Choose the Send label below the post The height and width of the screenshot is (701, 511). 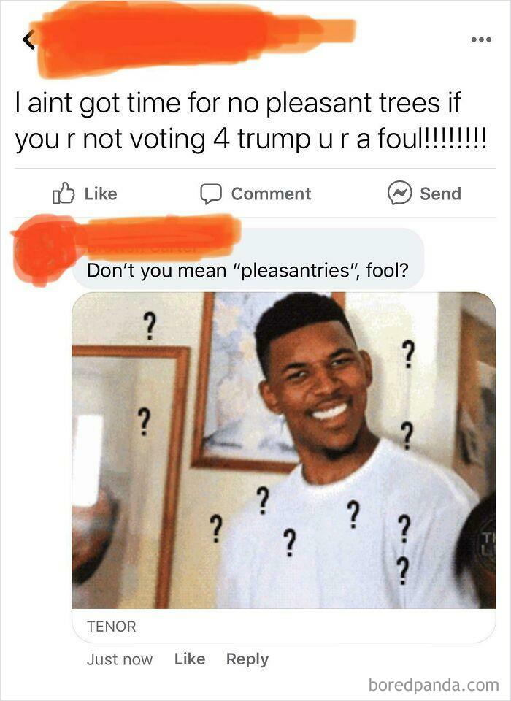click(440, 194)
